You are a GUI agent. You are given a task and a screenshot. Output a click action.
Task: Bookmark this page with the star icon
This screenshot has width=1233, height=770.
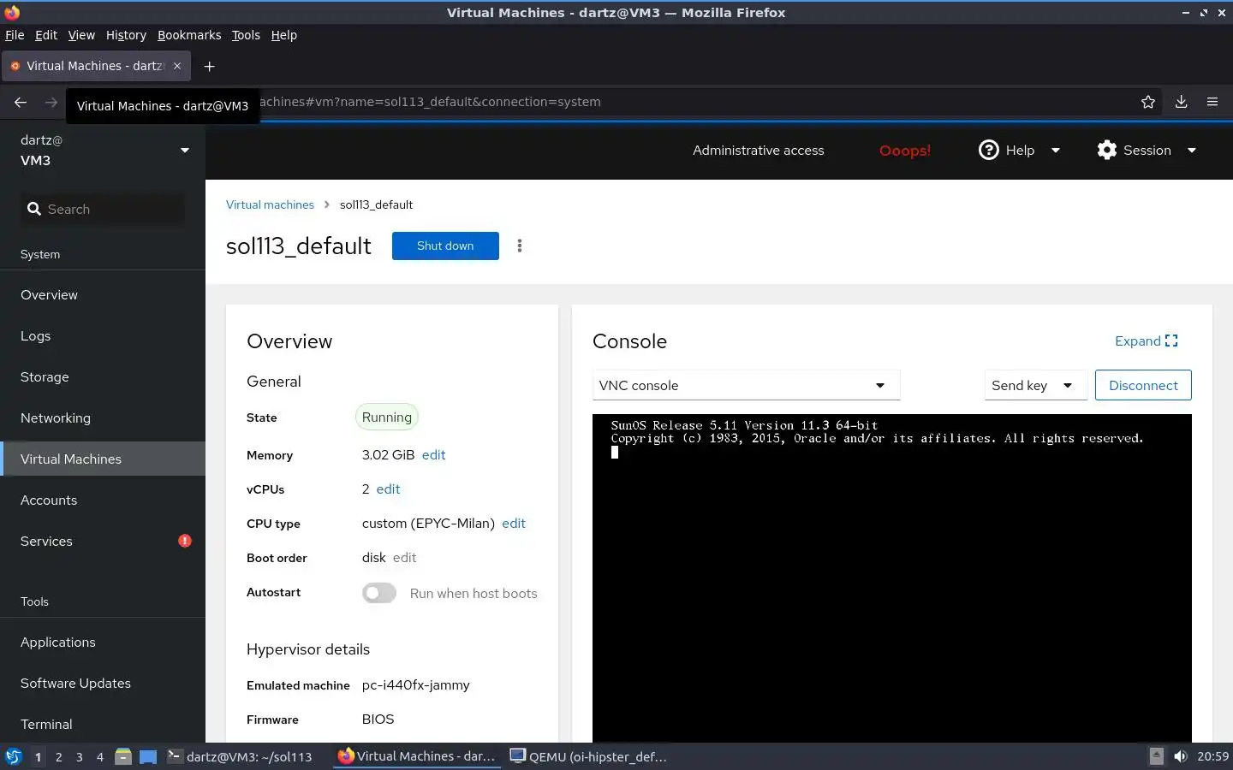(x=1148, y=102)
